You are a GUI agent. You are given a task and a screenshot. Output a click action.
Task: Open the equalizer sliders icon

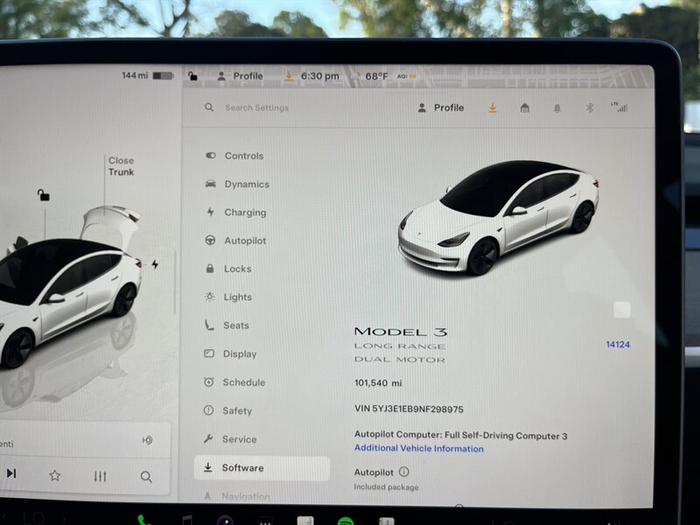coord(100,476)
